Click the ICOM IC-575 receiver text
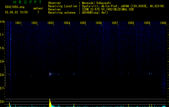This screenshot has width=169, height=107. point(108,9)
